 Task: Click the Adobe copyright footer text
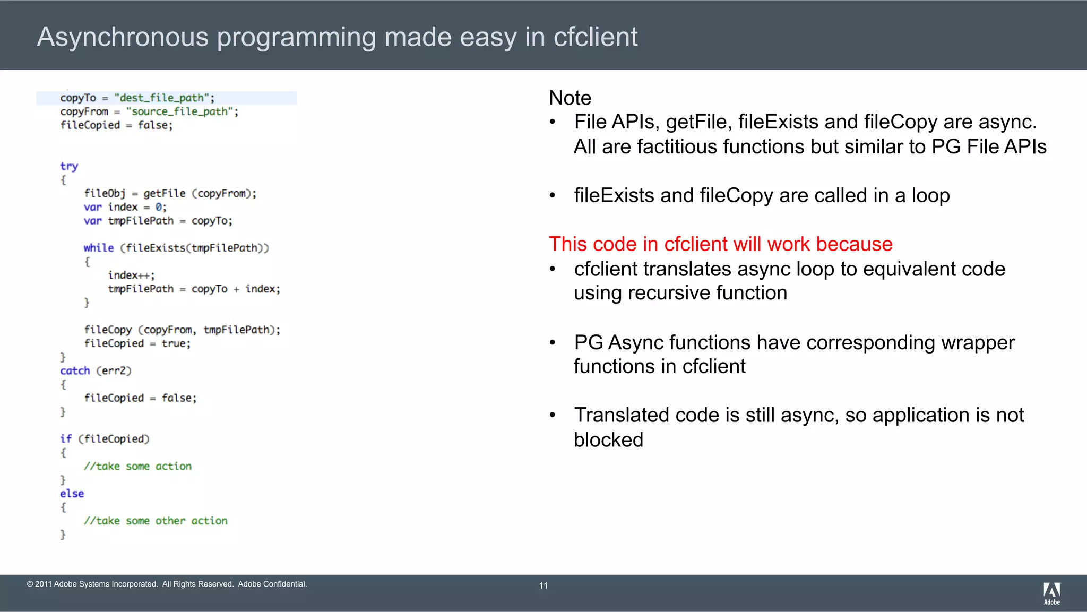point(167,584)
